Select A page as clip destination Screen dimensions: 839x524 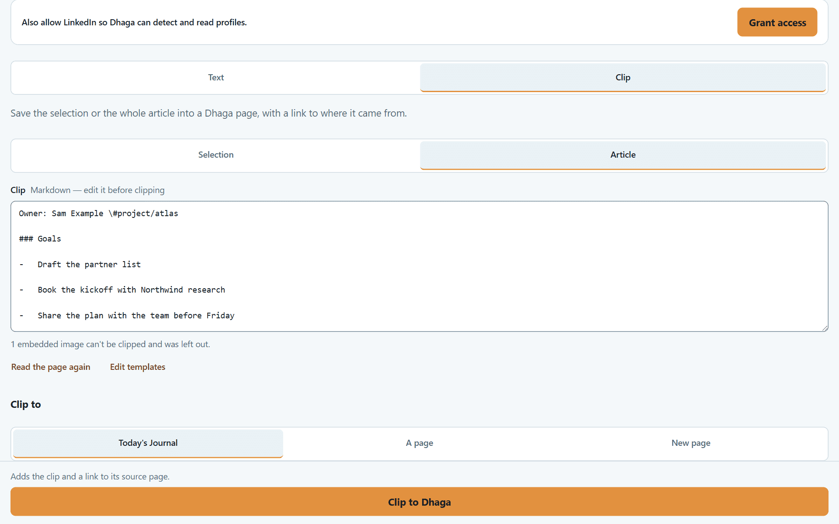[419, 443]
